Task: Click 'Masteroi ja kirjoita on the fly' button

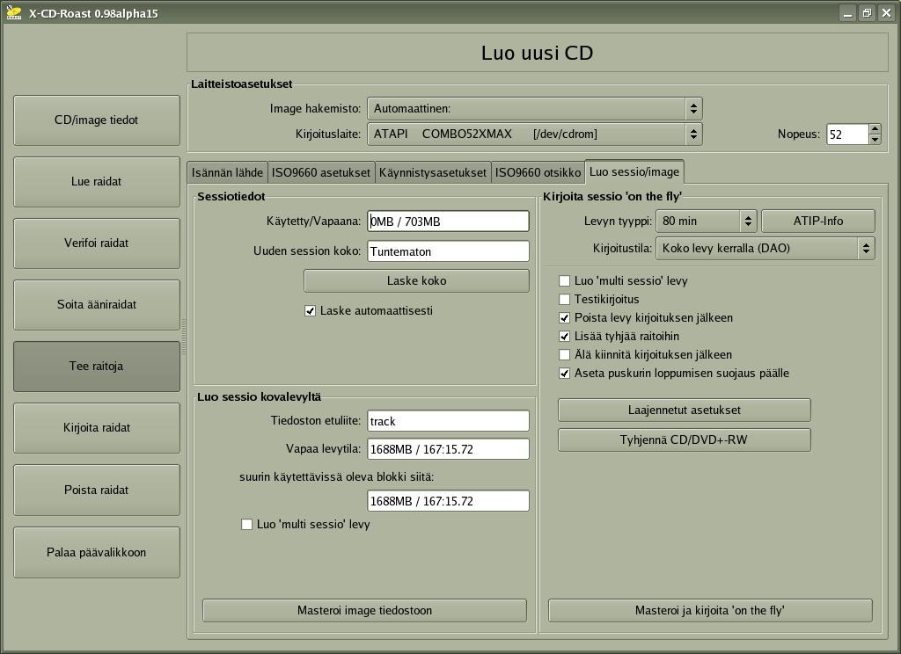Action: point(709,611)
